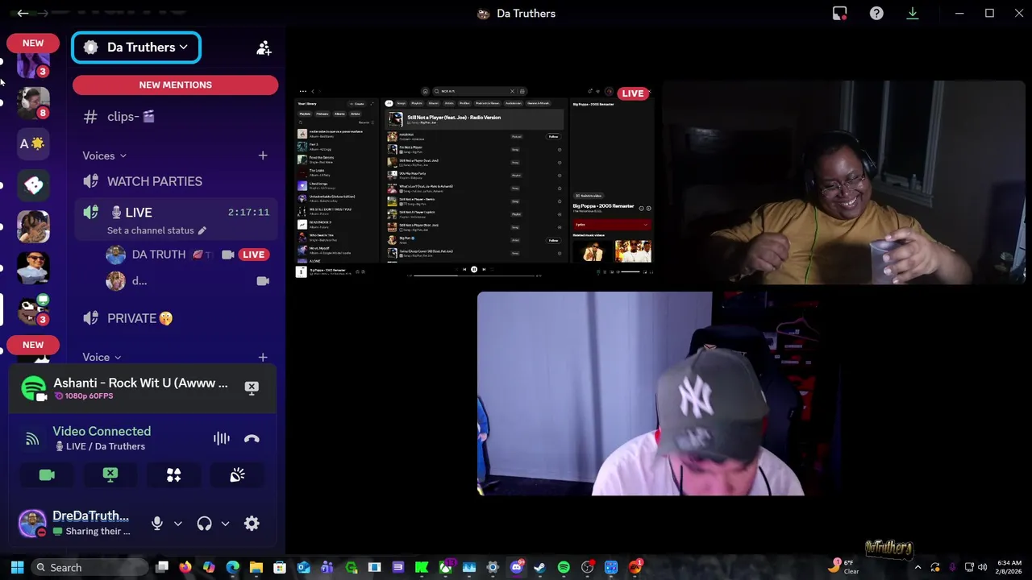The height and width of the screenshot is (580, 1032).
Task: Click the LIVE badge on stream tile
Action: 633,93
